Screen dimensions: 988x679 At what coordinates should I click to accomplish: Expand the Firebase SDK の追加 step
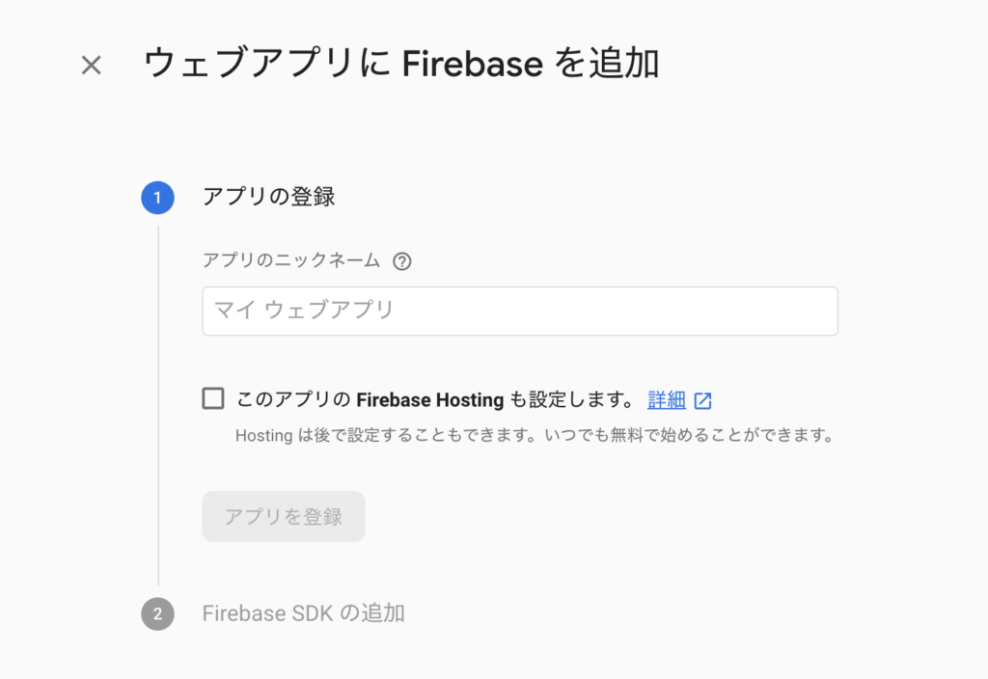(x=303, y=613)
